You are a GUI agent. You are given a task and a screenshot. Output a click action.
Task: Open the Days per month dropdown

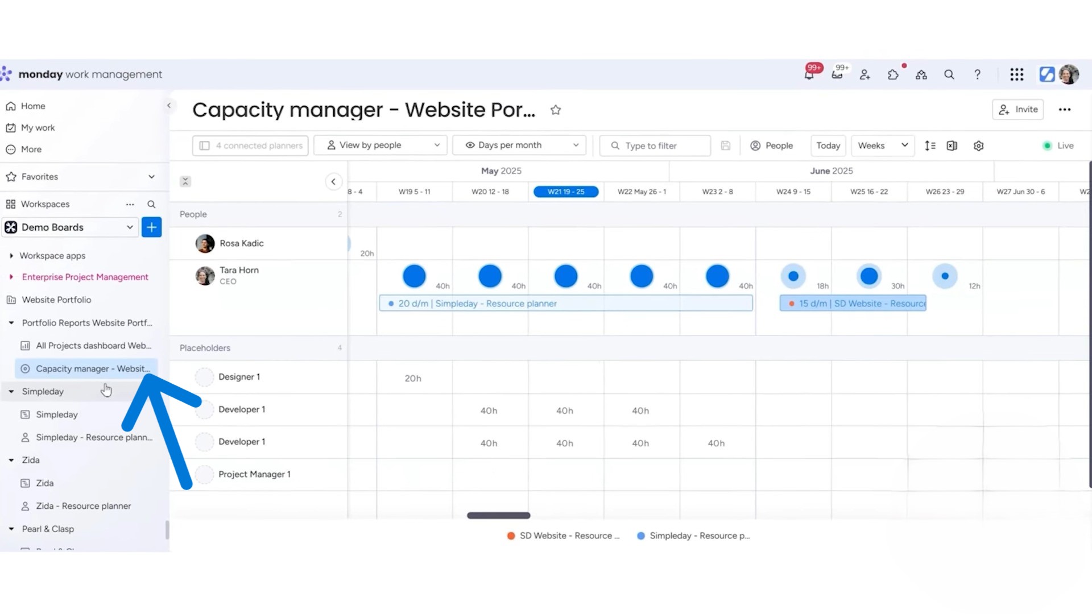pos(519,146)
